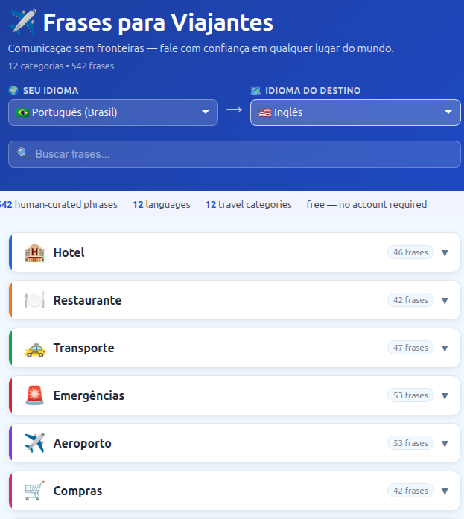Expand the Compras category chevron
464x519 pixels.
click(445, 491)
